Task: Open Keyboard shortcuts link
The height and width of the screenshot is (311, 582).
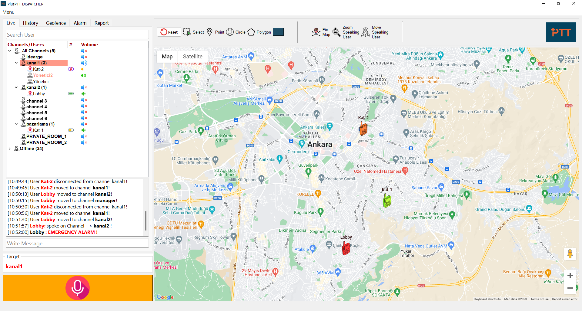Action: point(487,299)
